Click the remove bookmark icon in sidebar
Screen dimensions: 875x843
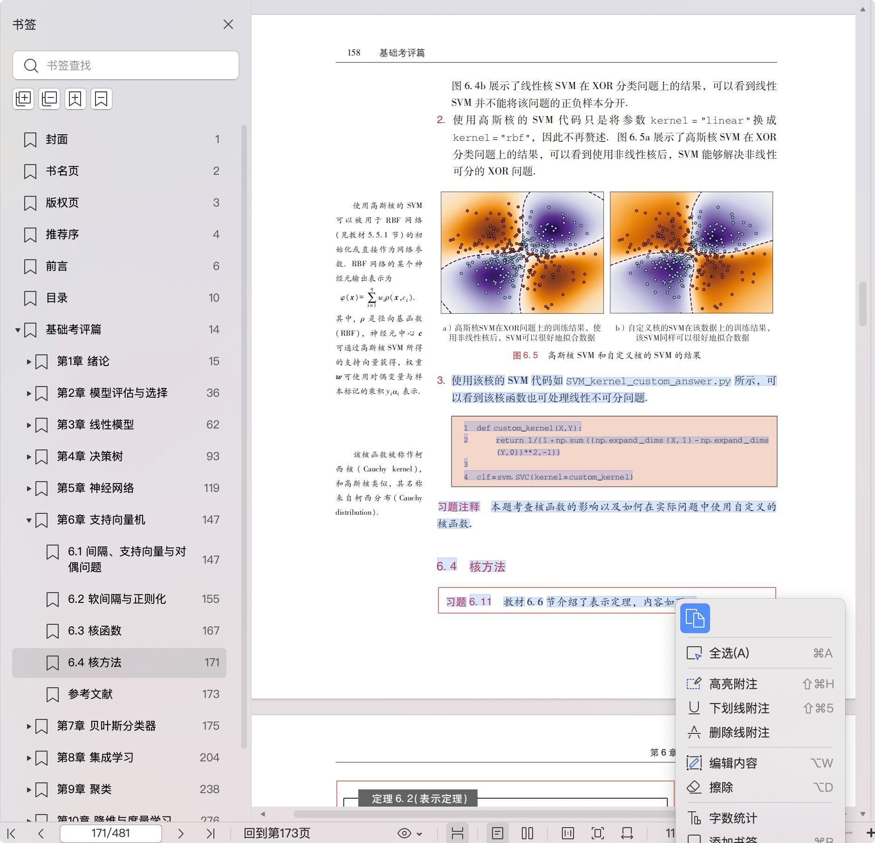click(x=101, y=98)
